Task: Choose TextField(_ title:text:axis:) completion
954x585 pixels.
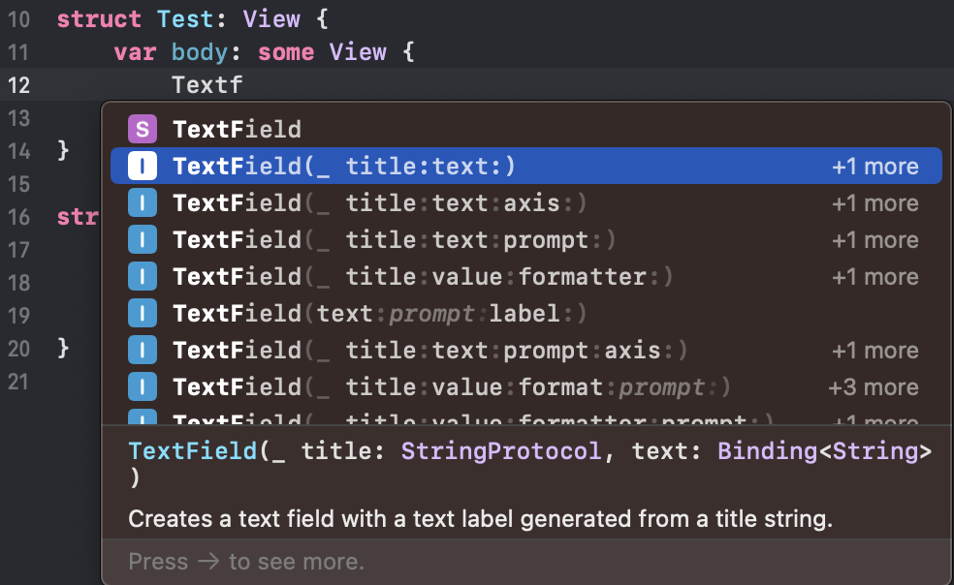Action: (x=380, y=202)
